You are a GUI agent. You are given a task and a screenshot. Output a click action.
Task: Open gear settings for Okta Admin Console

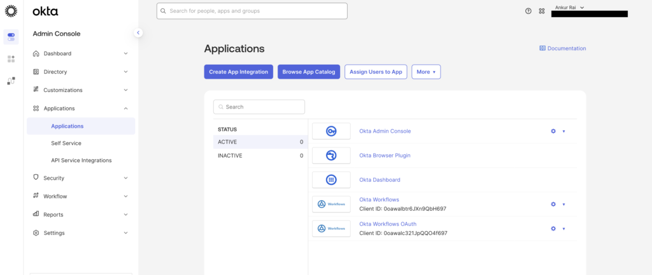click(553, 131)
